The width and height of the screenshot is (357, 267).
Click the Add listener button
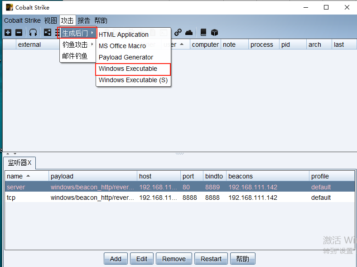pos(116,259)
